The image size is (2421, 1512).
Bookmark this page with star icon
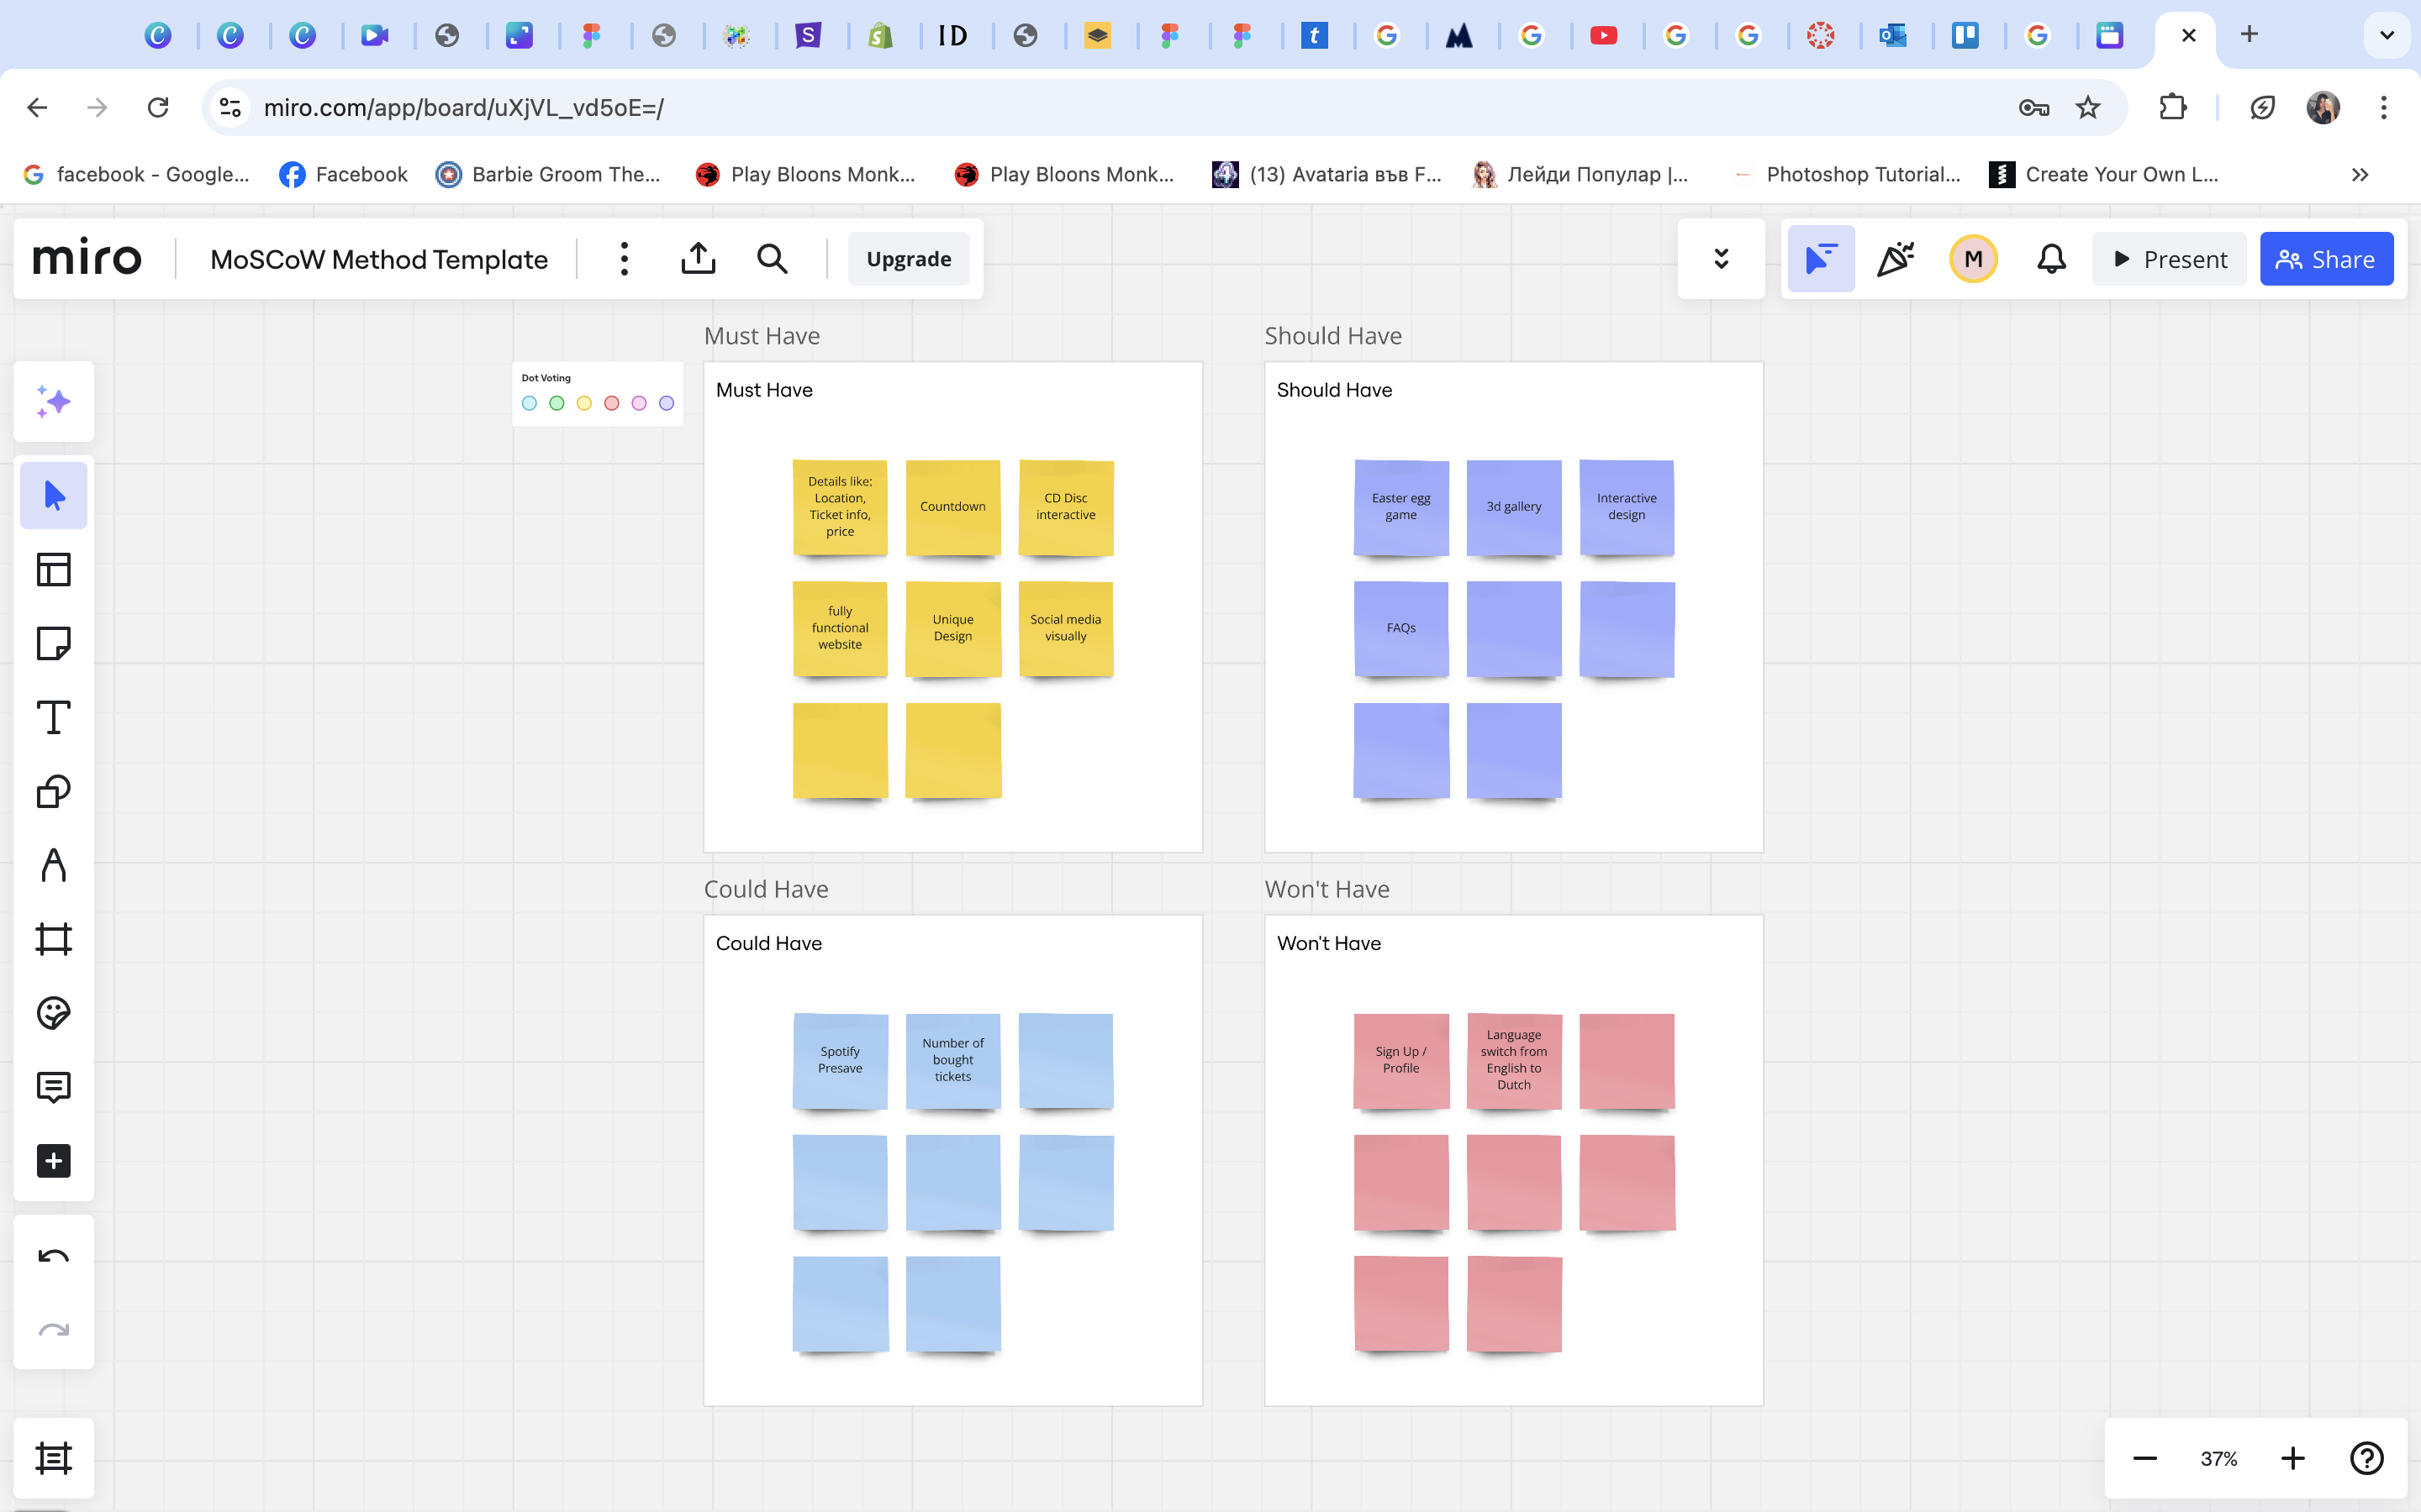click(2087, 107)
